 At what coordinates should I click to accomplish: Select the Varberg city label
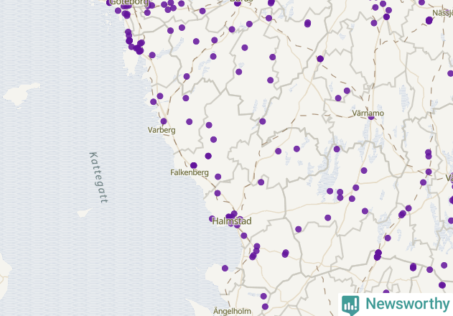point(162,130)
